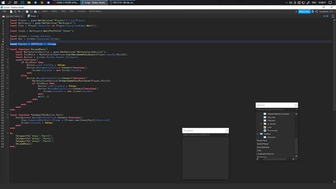Viewport: 336px width, 189px height.
Task: Open the PLUGINS ribbon tab
Action: pyautogui.click(x=81, y=12)
